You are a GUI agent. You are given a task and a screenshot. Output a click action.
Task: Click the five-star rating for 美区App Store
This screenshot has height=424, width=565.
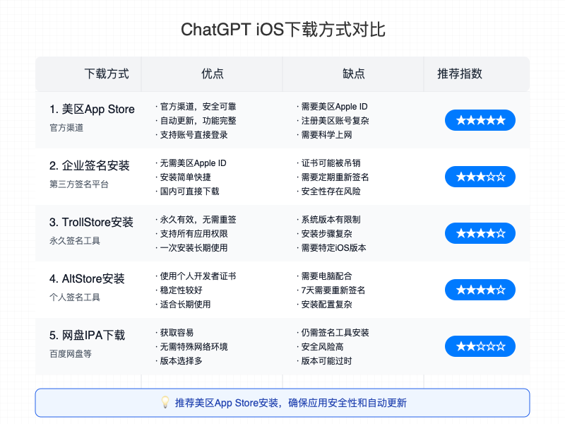click(480, 120)
